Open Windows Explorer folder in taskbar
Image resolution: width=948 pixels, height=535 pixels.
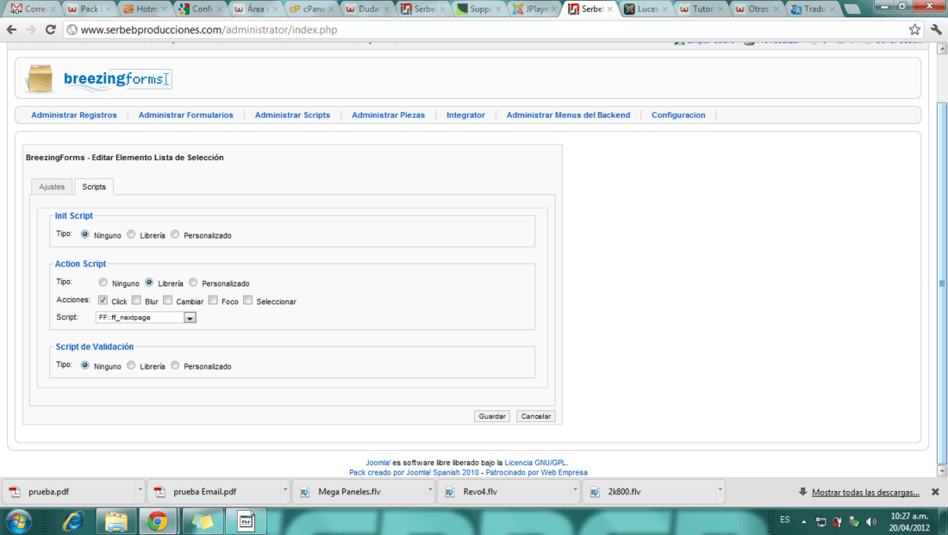tap(116, 521)
